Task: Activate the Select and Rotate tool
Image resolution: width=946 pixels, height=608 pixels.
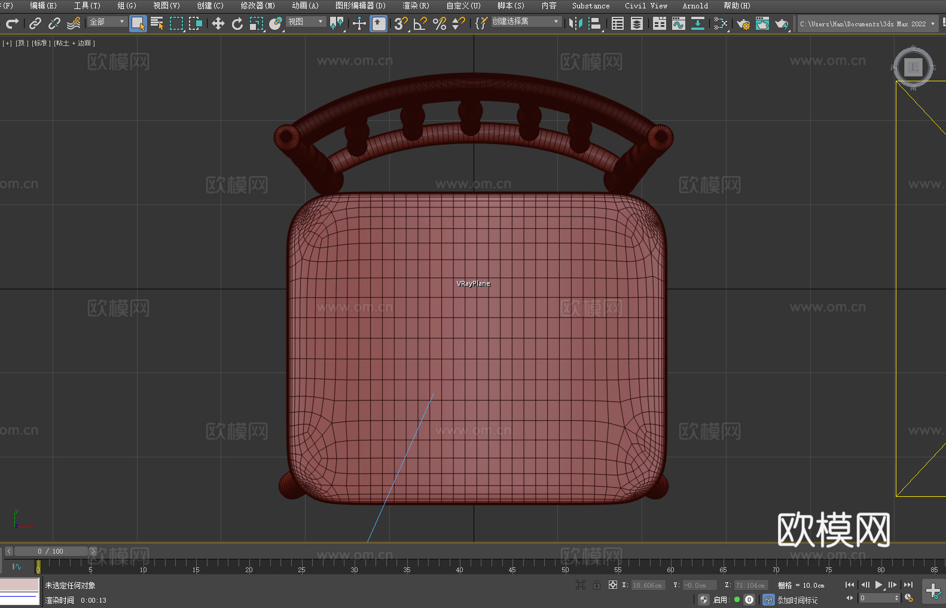Action: (237, 23)
